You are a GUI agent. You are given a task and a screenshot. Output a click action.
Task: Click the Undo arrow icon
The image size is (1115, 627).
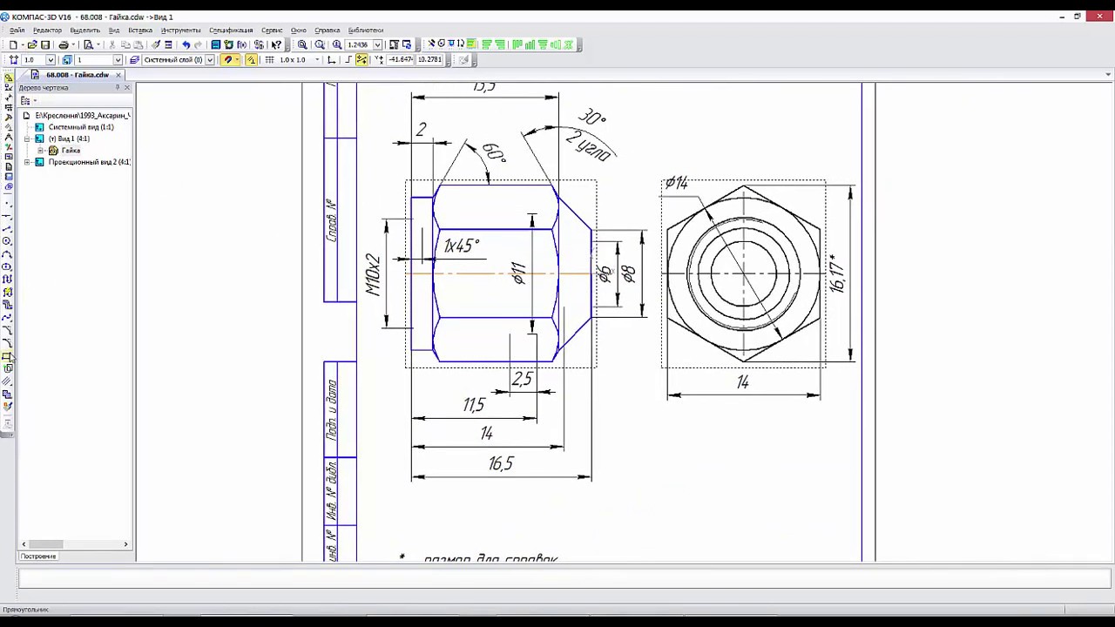(x=185, y=44)
